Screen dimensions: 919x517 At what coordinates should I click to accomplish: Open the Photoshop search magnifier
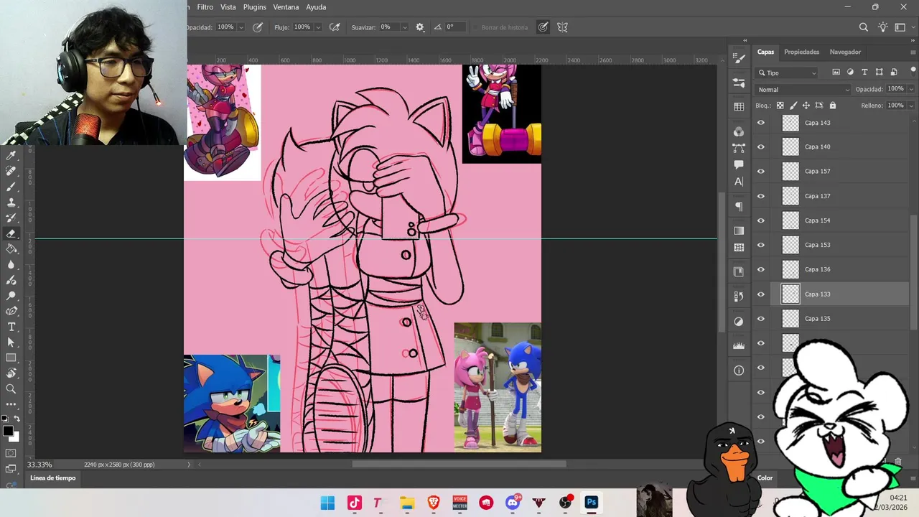click(x=864, y=27)
